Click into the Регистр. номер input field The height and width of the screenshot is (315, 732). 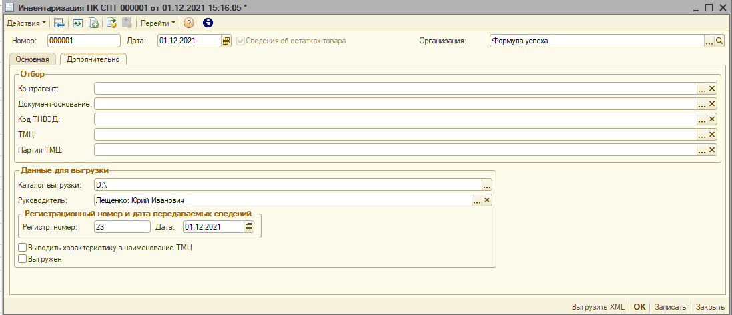coord(122,227)
